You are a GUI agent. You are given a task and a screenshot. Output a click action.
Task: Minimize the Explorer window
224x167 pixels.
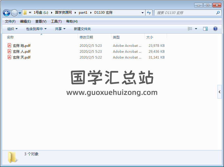(x=198, y=5)
